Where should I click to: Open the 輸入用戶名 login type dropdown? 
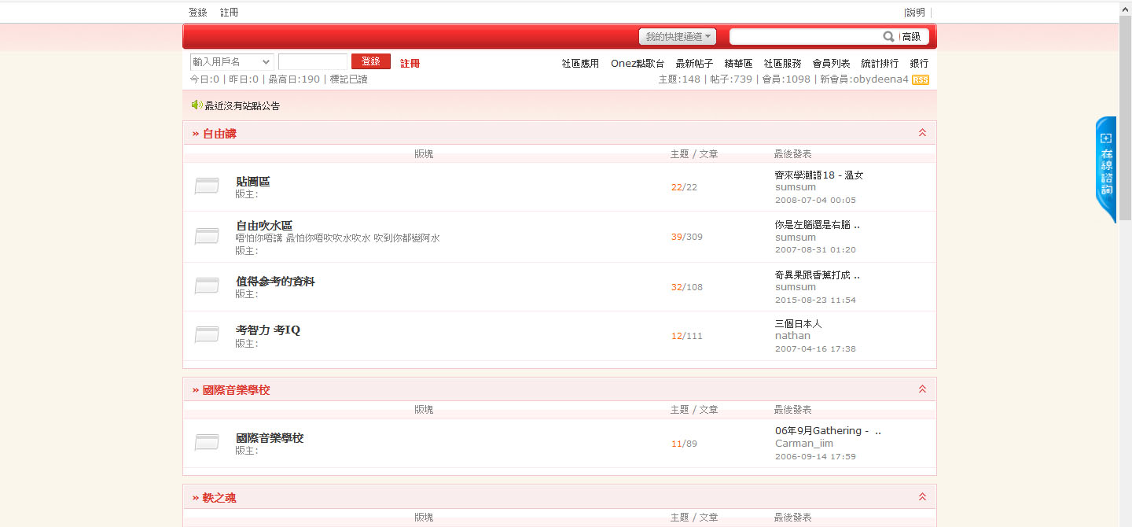pyautogui.click(x=232, y=62)
